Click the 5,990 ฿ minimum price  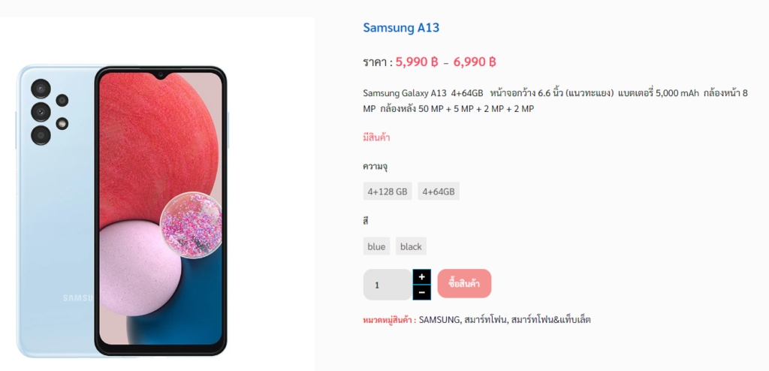416,62
